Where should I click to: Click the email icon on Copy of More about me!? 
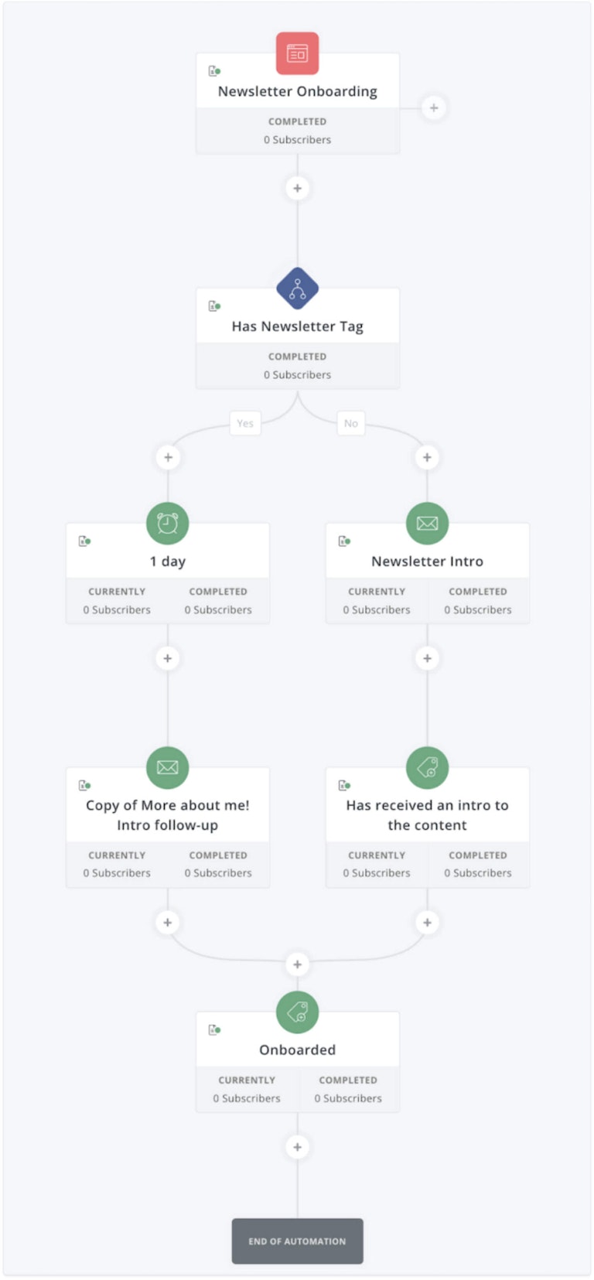coord(167,768)
